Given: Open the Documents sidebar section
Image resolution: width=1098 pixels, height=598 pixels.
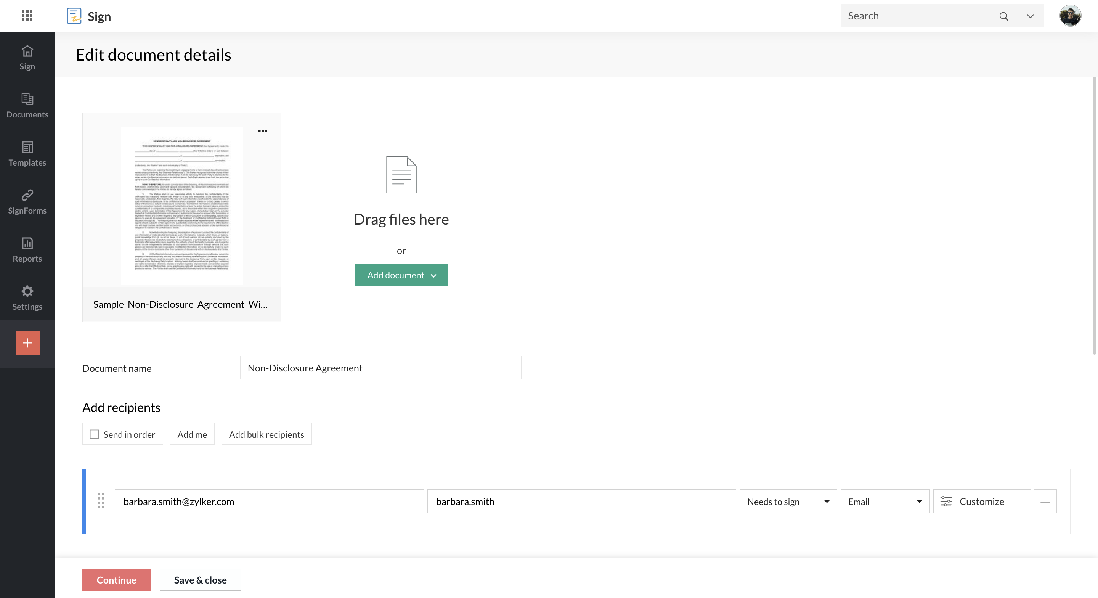Looking at the screenshot, I should (27, 105).
